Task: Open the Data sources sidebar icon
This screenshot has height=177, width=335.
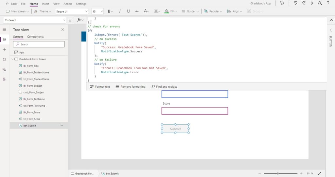Action: click(x=4, y=60)
